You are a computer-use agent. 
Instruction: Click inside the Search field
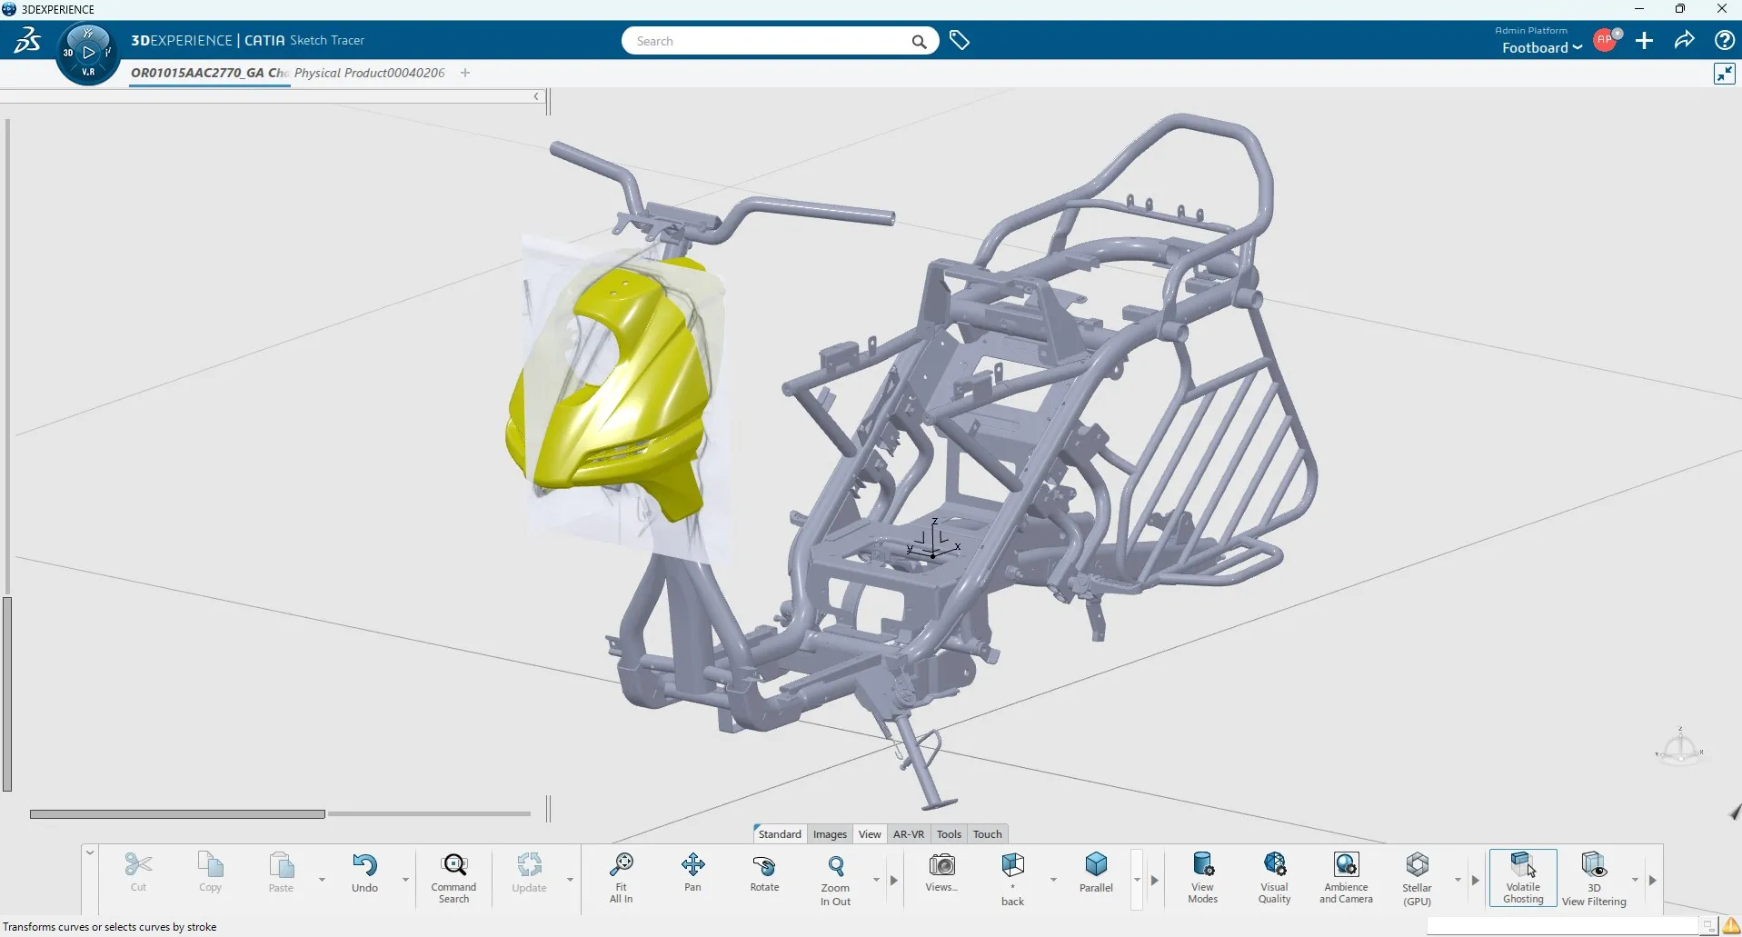777,40
